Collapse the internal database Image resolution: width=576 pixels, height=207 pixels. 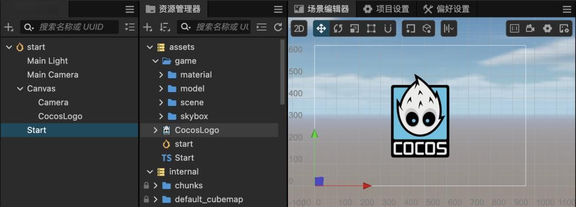tap(149, 172)
